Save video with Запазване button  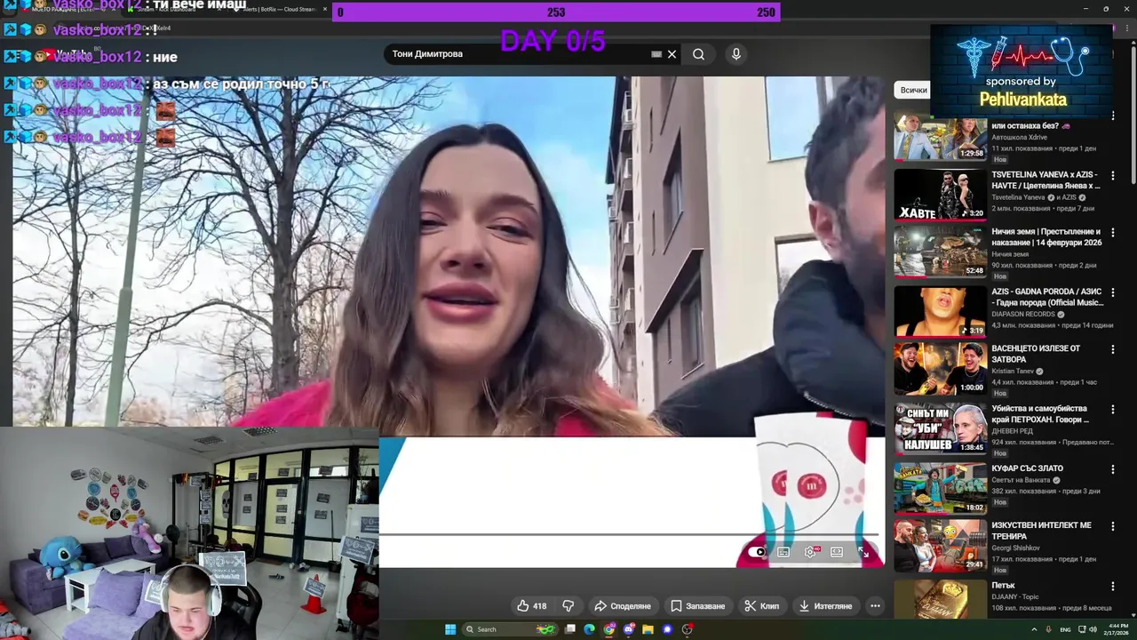click(x=698, y=606)
